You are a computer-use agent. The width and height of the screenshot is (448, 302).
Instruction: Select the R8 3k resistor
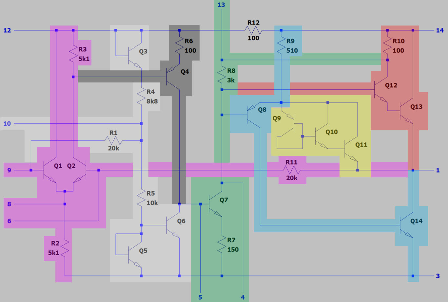pos(222,75)
